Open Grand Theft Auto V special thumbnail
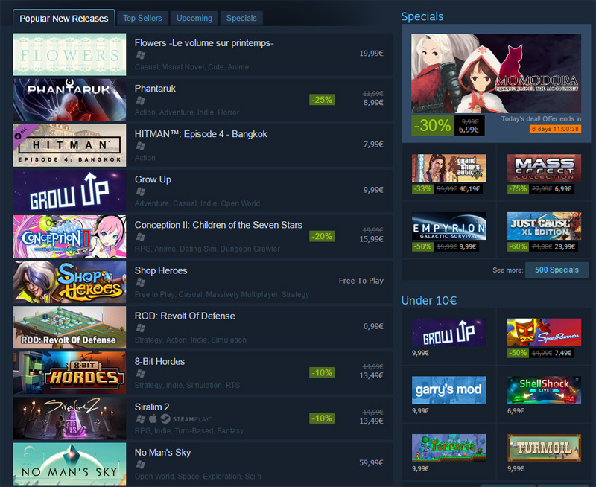The height and width of the screenshot is (487, 596). point(448,168)
